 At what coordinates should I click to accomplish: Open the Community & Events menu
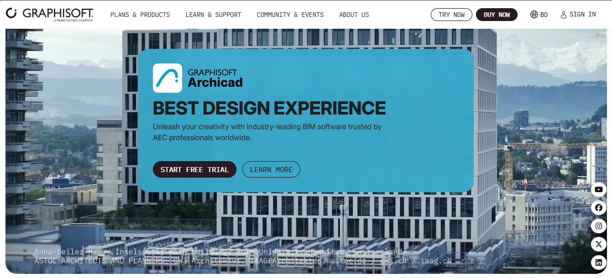[290, 15]
